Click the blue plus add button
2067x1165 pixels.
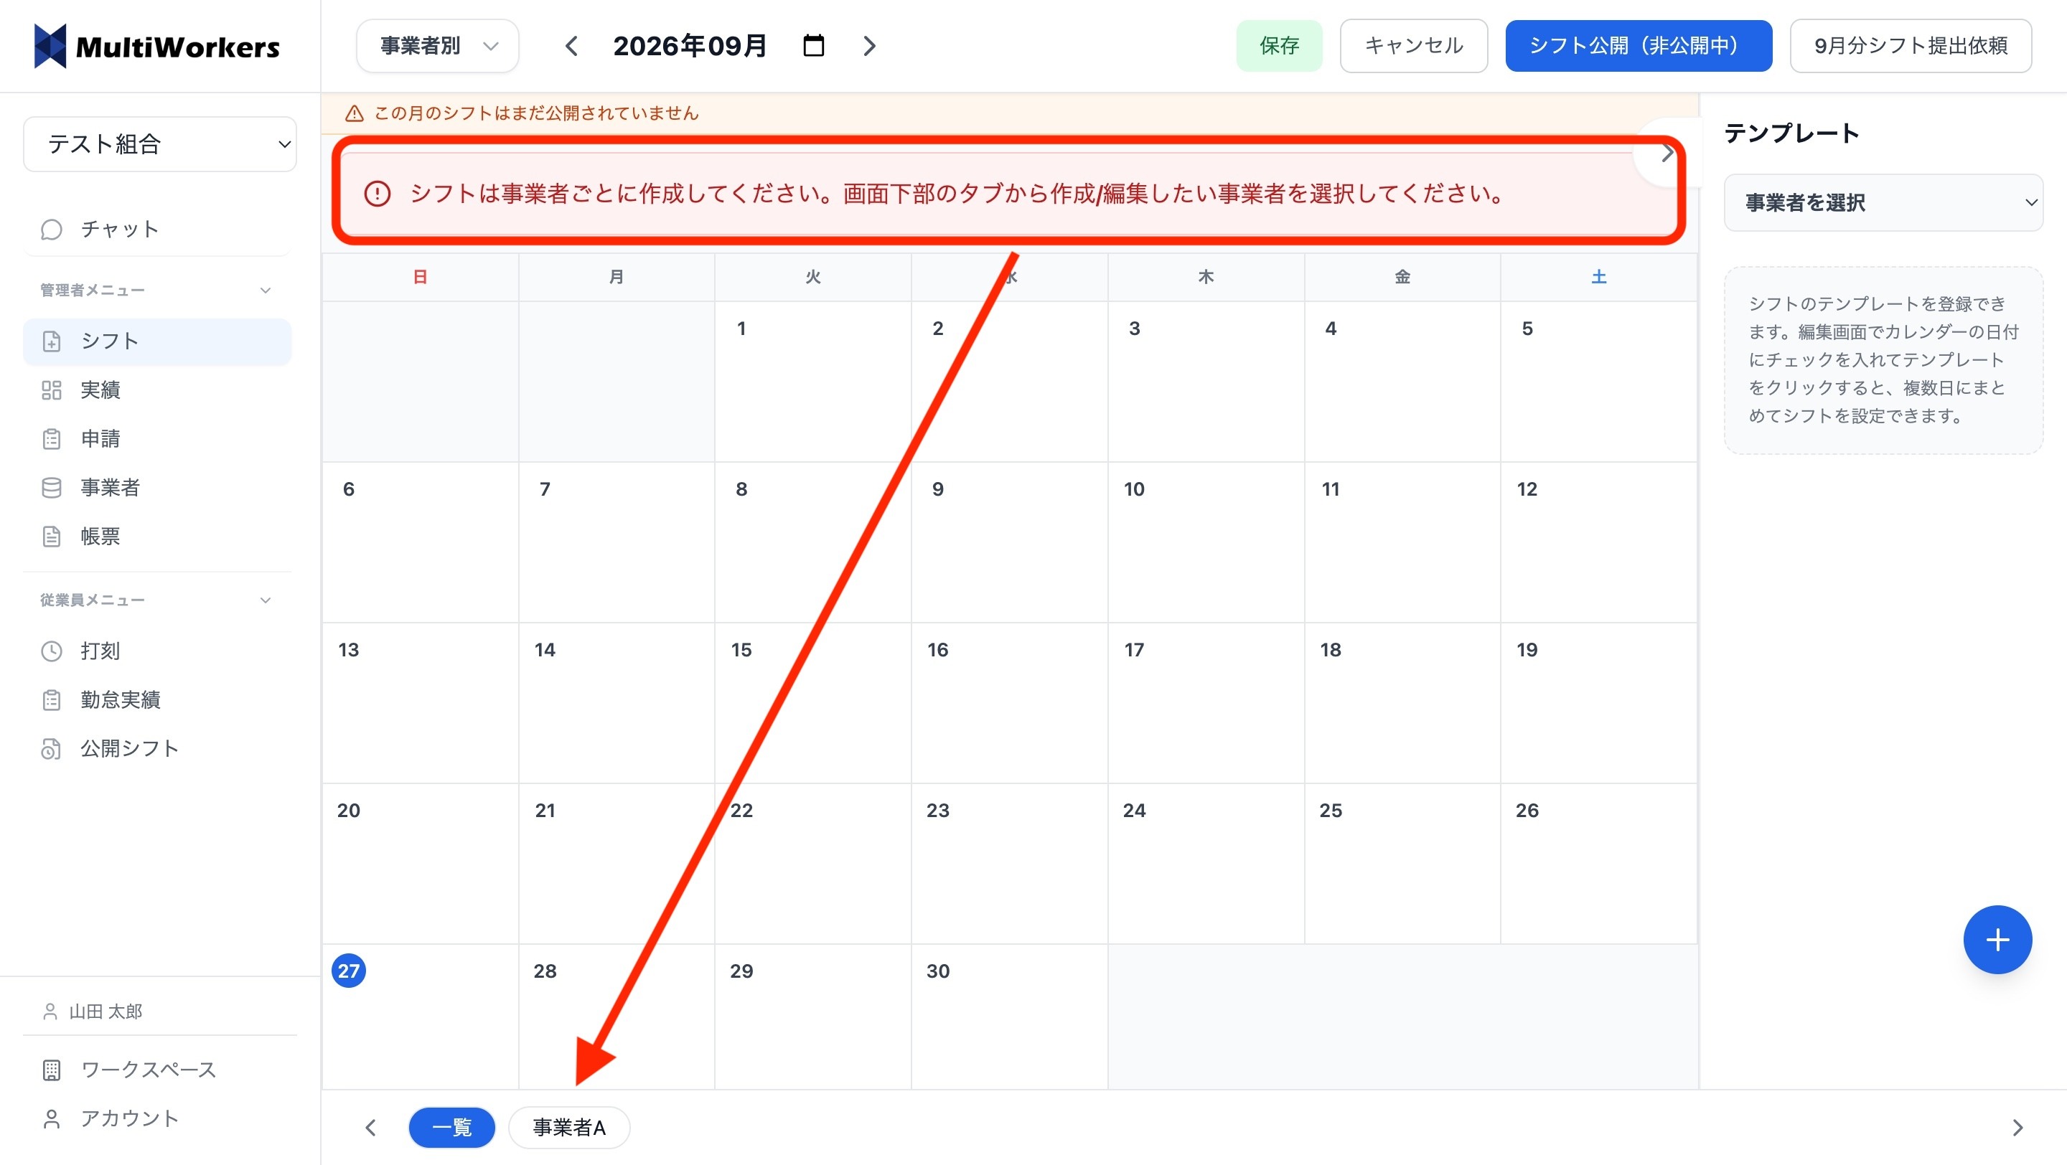point(1997,940)
